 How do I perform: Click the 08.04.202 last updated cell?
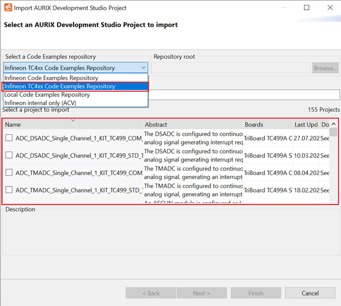tap(307, 173)
